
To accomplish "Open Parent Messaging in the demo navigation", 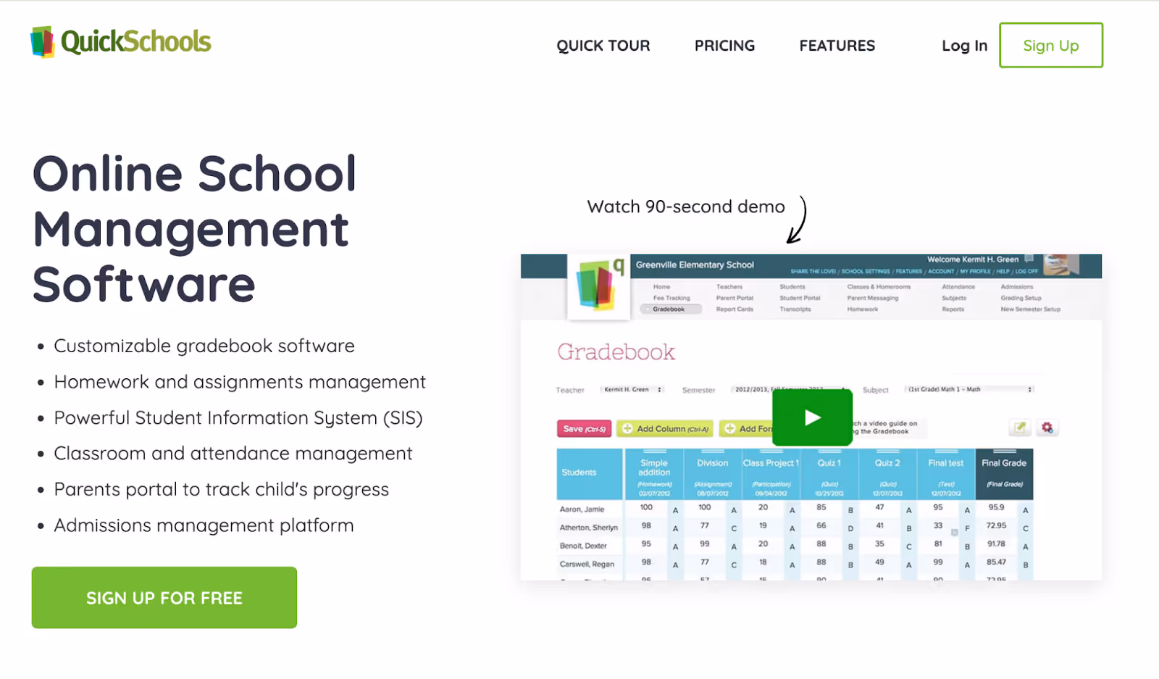I will coord(873,298).
